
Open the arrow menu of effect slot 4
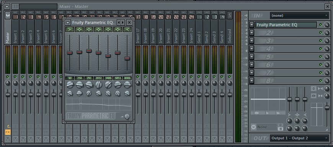click(x=251, y=49)
